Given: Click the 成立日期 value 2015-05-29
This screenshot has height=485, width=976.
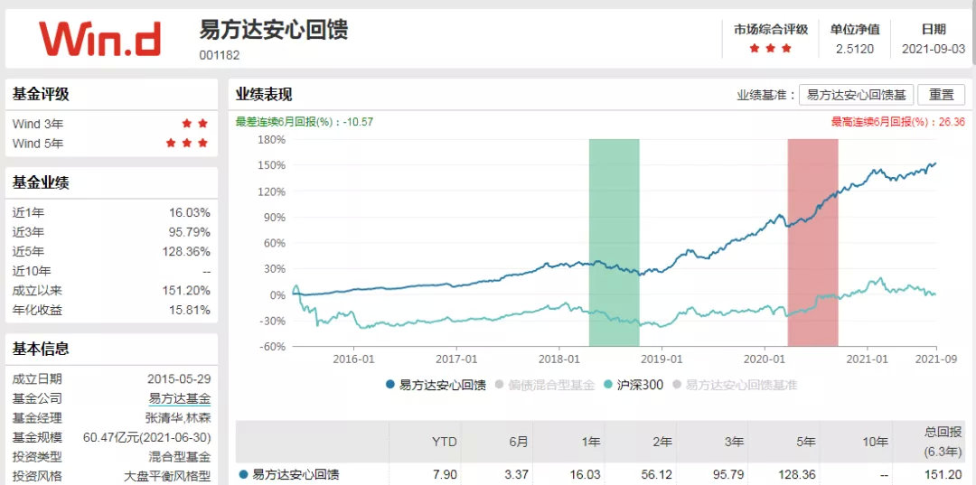Looking at the screenshot, I should click(179, 378).
